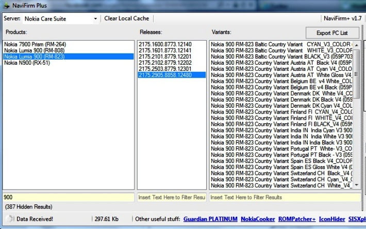This screenshot has height=229, width=366.
Task: Select Switzerland CH Cyan_V4 variant
Action: [281, 179]
